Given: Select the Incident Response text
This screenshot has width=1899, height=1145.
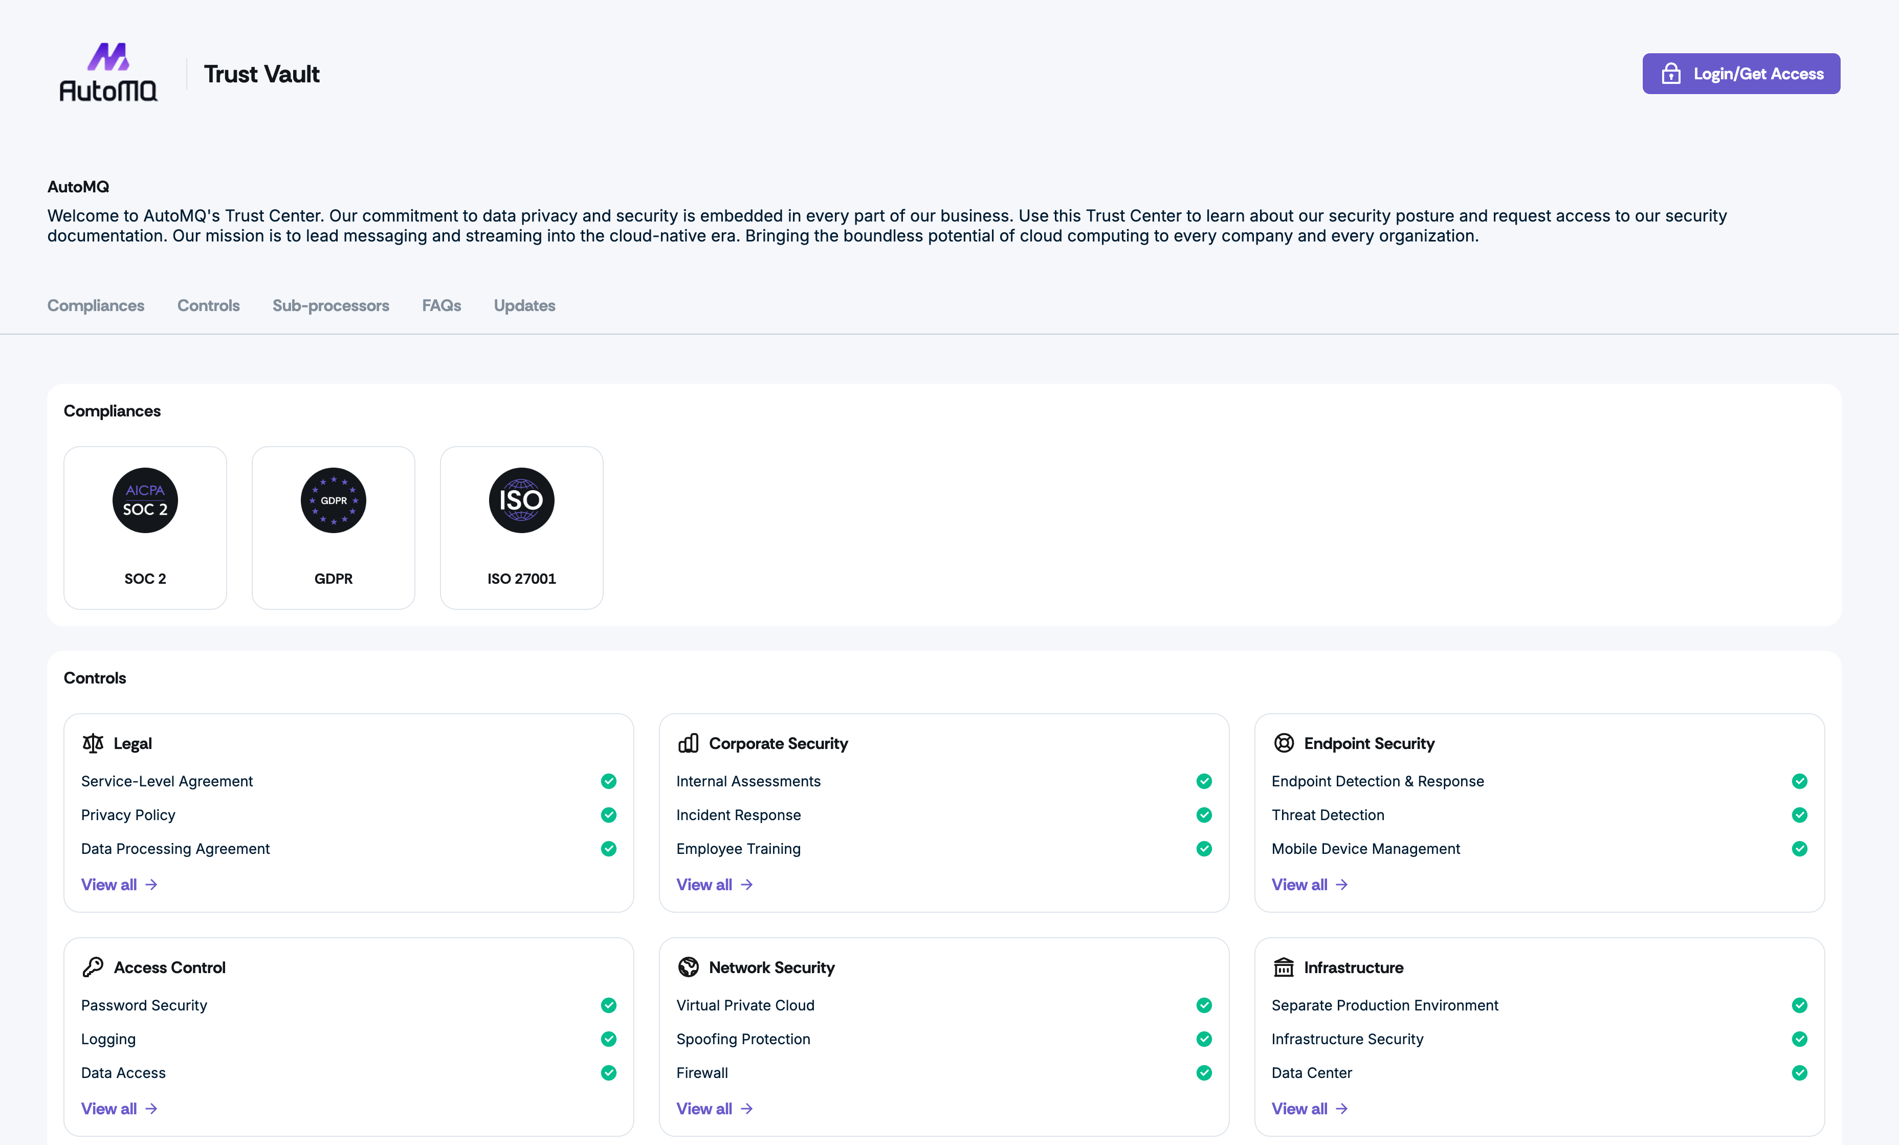Looking at the screenshot, I should coord(738,815).
